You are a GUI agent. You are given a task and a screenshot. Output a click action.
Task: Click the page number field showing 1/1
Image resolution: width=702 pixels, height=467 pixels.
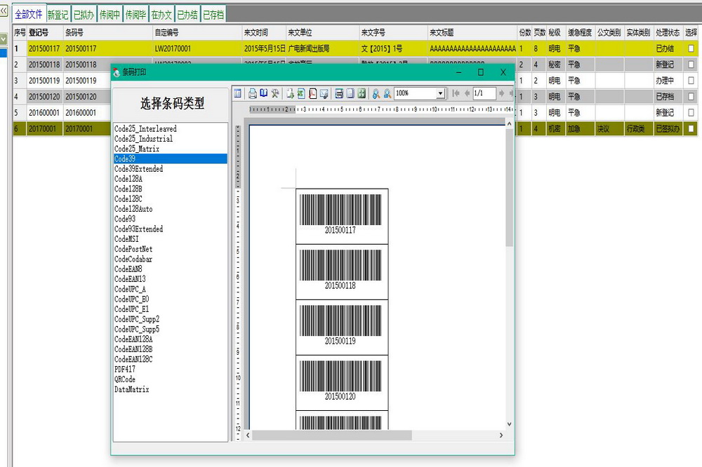484,93
